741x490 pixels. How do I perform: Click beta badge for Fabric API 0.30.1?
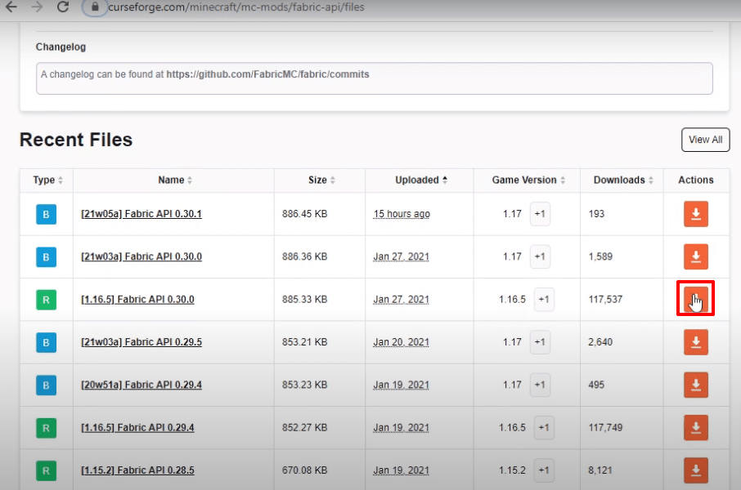click(47, 214)
